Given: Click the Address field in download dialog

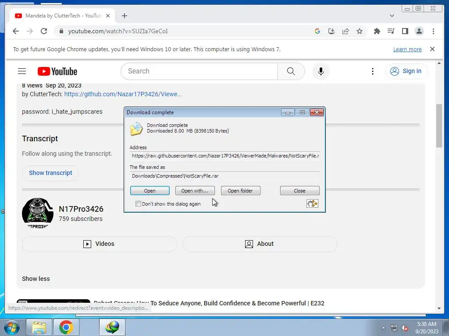Looking at the screenshot, I should [x=225, y=156].
